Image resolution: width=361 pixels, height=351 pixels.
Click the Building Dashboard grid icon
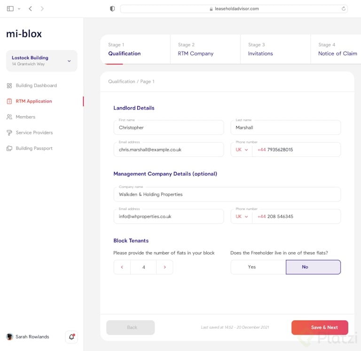(x=9, y=86)
